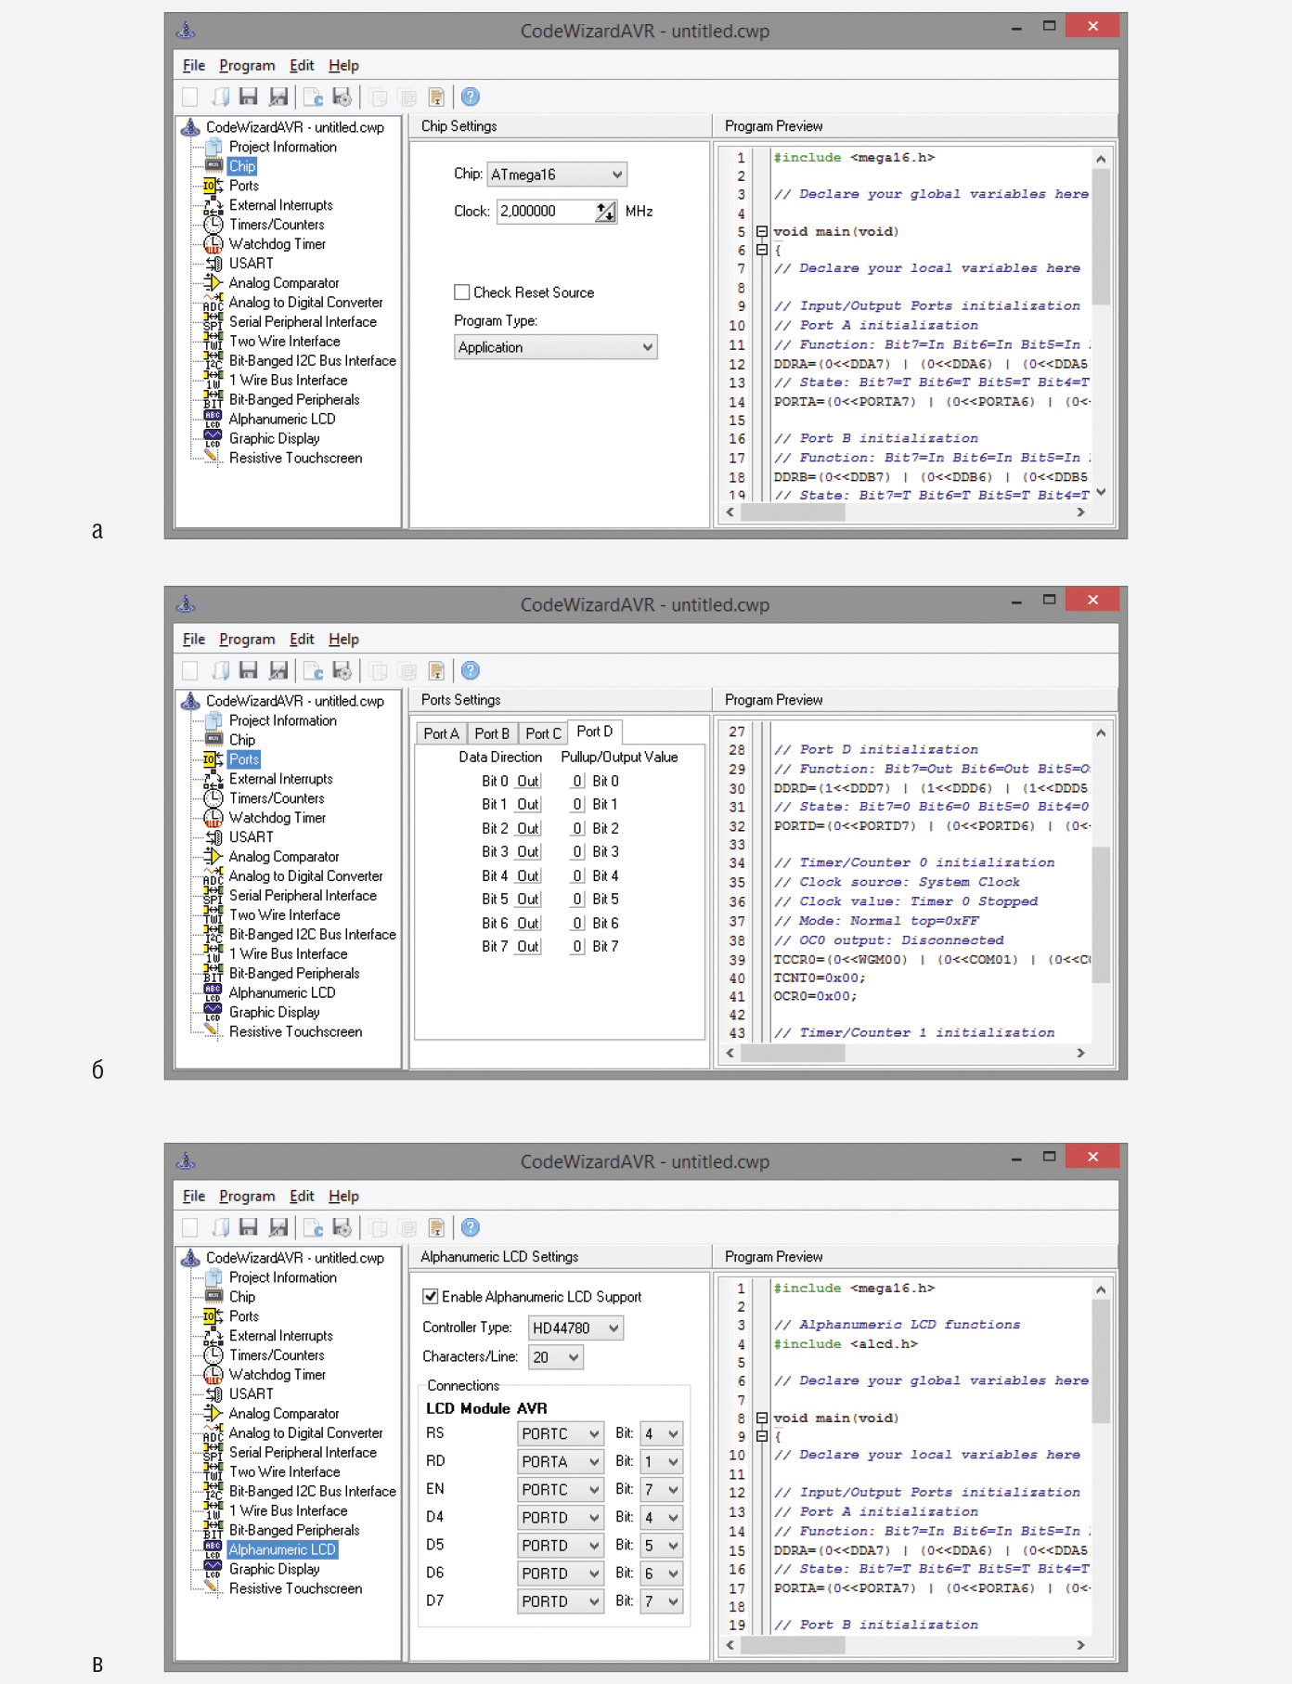Open the Program Type Application dropdown
The image size is (1292, 1684).
[x=556, y=347]
